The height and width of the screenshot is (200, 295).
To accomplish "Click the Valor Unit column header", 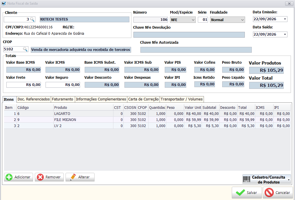I will 193,108.
